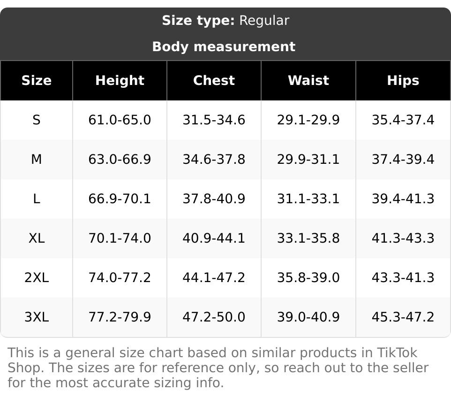Select the Size type: Regular heading
The height and width of the screenshot is (398, 451).
(x=225, y=21)
